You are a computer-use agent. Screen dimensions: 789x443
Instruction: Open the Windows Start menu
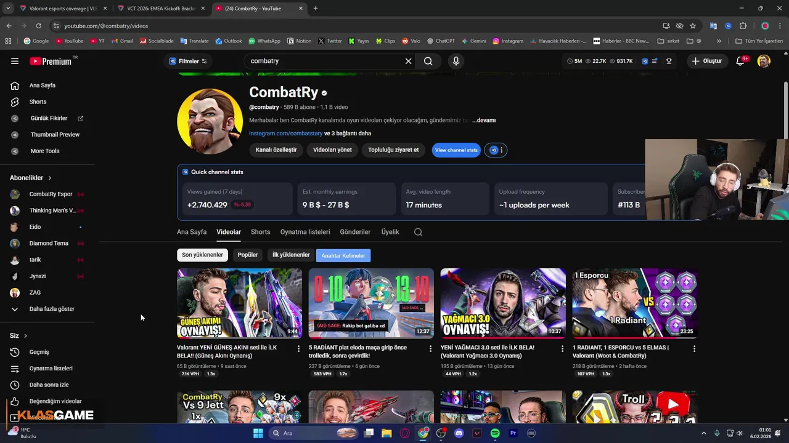tap(258, 433)
